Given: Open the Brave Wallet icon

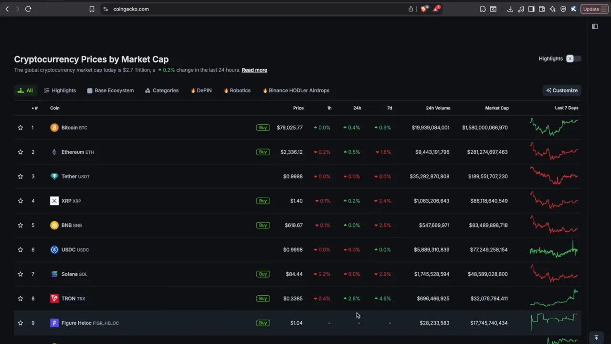Looking at the screenshot, I should [x=542, y=9].
